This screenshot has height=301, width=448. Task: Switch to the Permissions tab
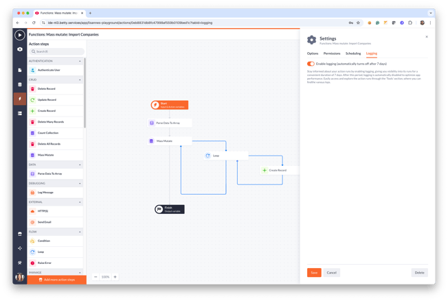click(x=332, y=53)
